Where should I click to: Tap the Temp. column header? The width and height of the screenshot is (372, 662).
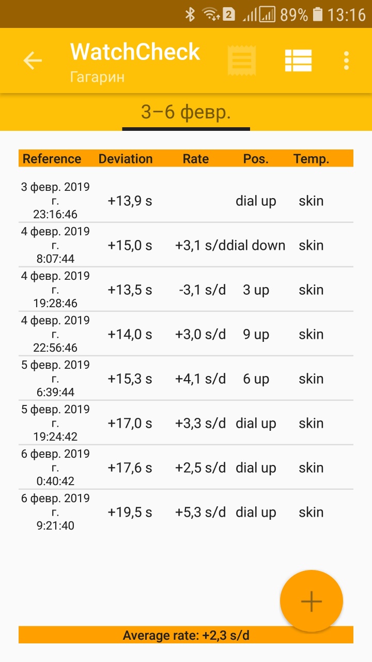311,159
